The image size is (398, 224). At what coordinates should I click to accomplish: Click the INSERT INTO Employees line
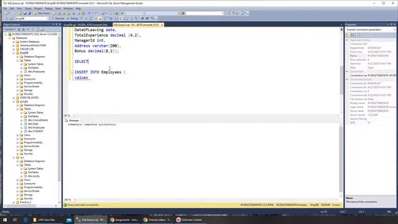pos(100,72)
